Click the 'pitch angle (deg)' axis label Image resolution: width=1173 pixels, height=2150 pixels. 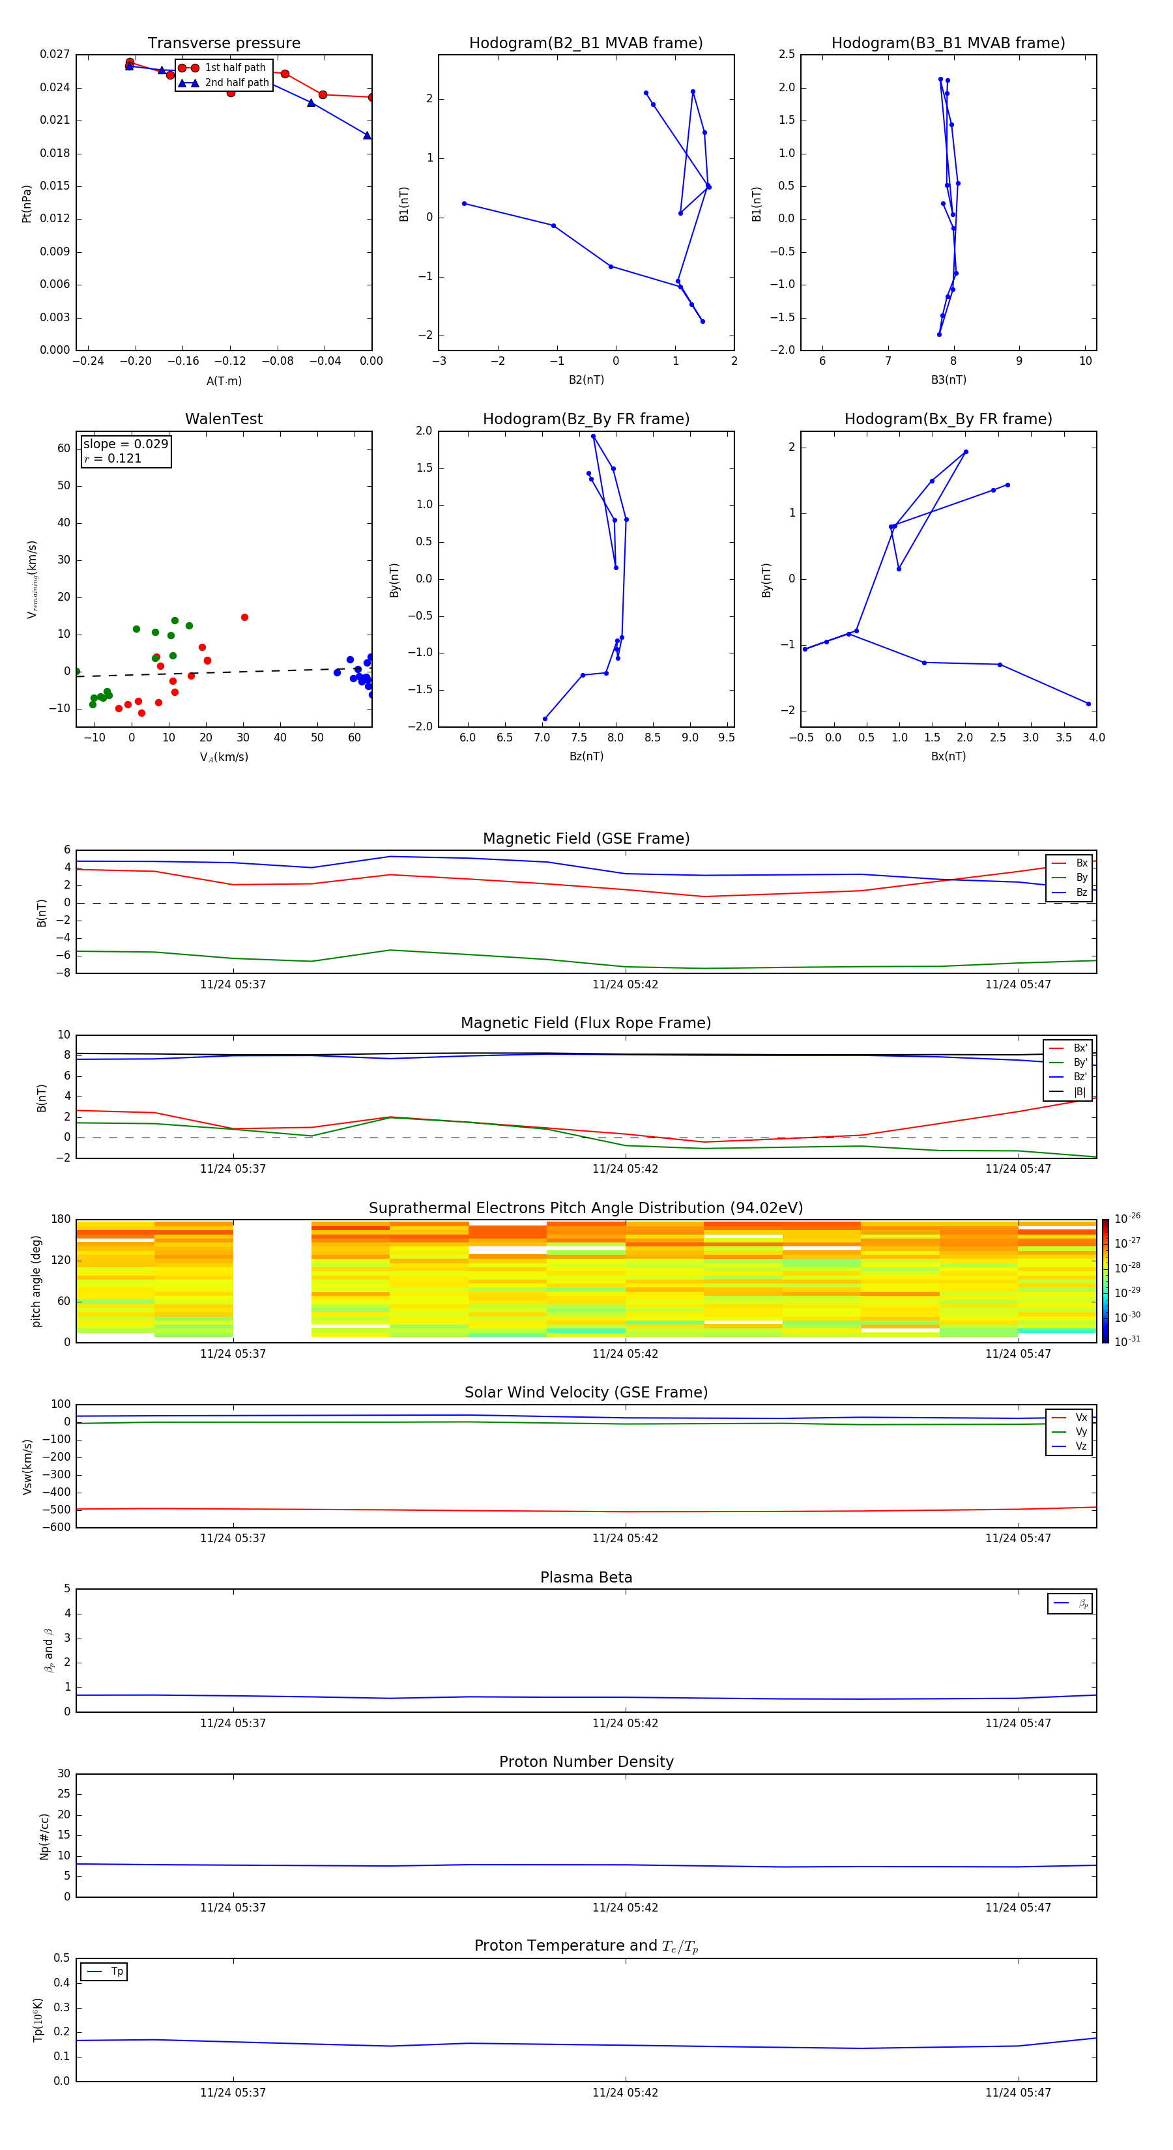36,1281
